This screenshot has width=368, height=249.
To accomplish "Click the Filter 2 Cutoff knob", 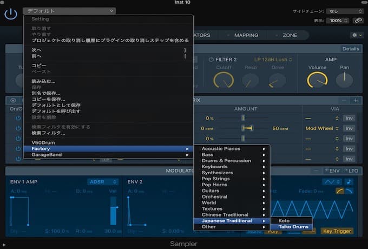I will [223, 80].
